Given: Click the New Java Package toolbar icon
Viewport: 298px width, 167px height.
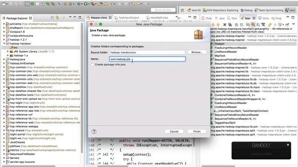Looking at the screenshot, I should pyautogui.click(x=65, y=4).
